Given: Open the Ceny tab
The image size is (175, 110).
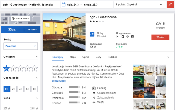Looking at the screenshot, I should pyautogui.click(x=98, y=57).
